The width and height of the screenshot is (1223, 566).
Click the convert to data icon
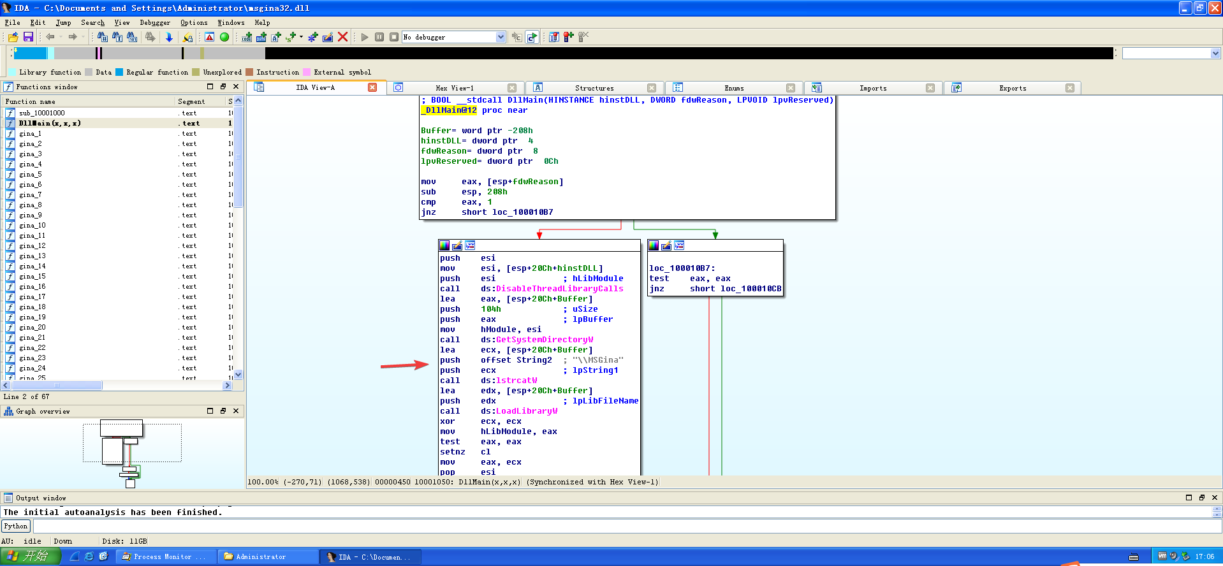(261, 37)
